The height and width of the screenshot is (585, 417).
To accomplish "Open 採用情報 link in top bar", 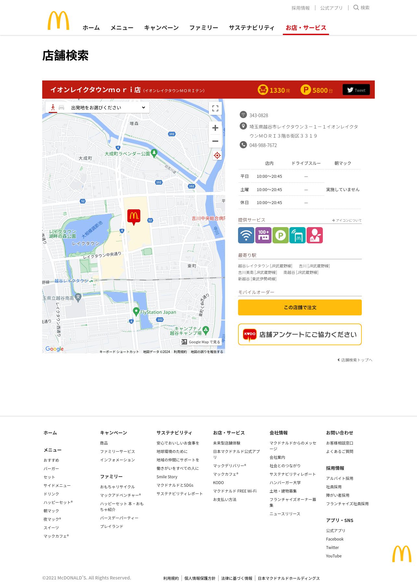I will pyautogui.click(x=300, y=8).
